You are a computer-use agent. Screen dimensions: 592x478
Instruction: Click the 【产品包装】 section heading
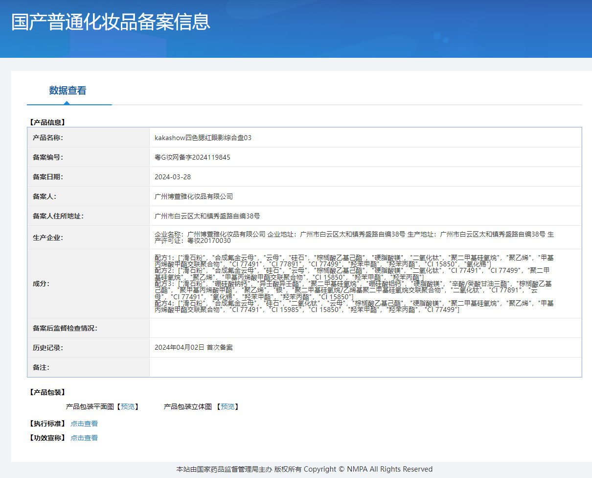coord(47,392)
